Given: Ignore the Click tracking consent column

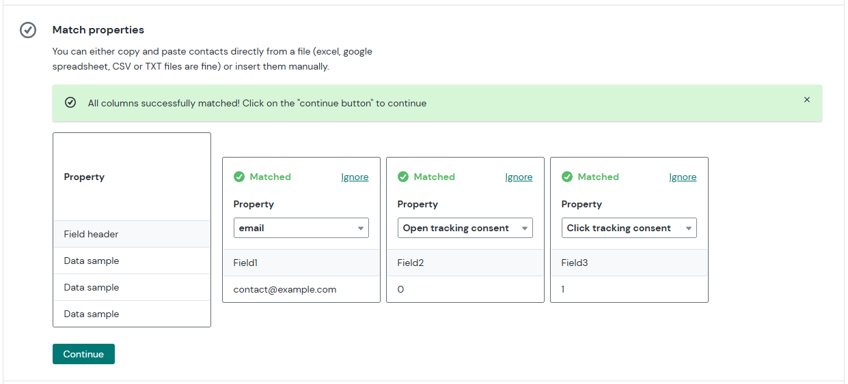Looking at the screenshot, I should 683,177.
